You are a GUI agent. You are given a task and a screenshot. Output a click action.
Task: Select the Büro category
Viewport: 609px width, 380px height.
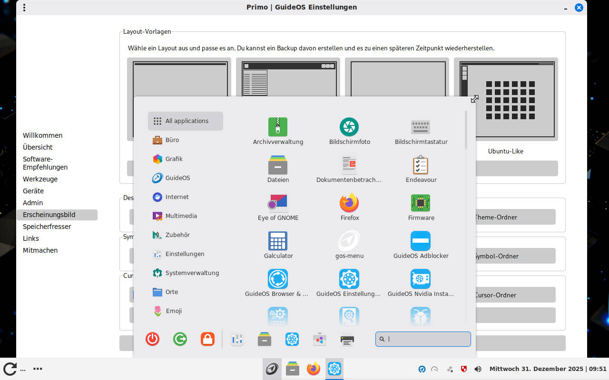click(x=186, y=140)
